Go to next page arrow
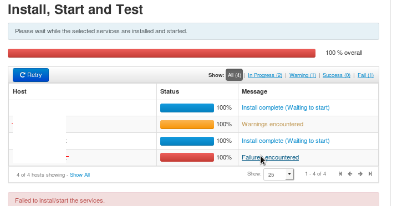This screenshot has width=397, height=206. point(360,174)
